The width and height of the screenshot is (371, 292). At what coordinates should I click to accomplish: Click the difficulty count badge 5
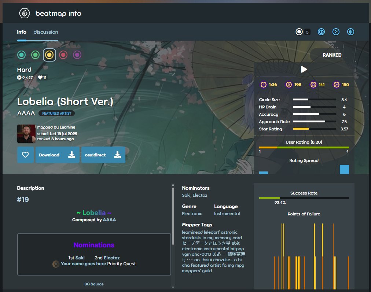(x=307, y=32)
